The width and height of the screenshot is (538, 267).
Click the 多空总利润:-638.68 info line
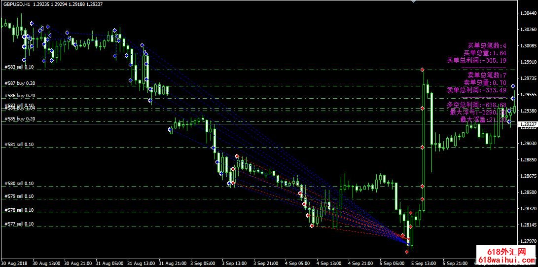(476, 105)
